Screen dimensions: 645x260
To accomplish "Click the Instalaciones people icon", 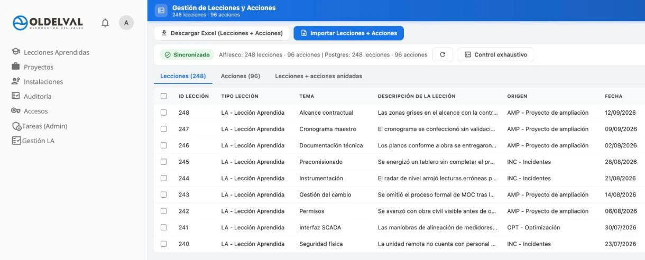I will click(16, 82).
